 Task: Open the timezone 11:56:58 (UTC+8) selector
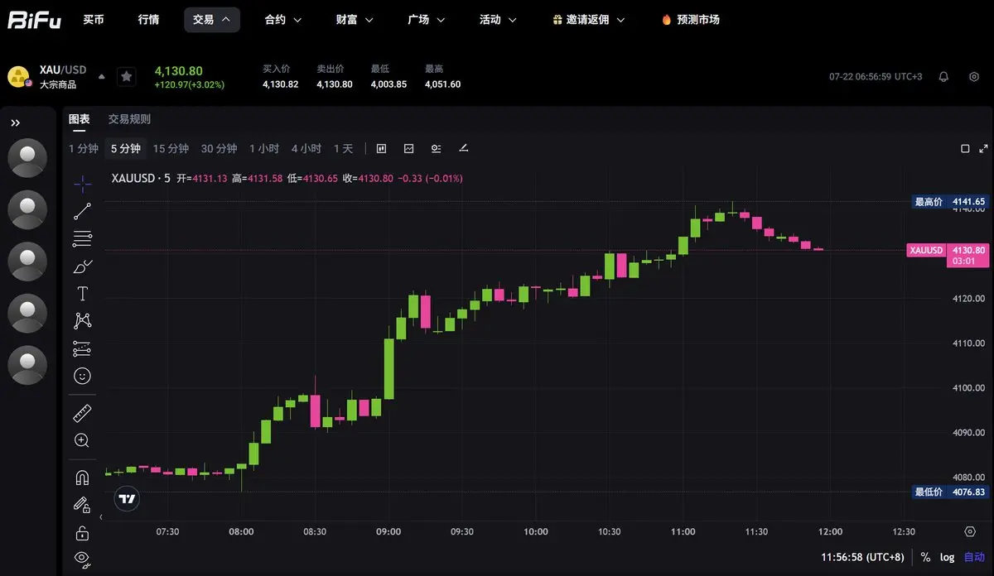point(861,557)
